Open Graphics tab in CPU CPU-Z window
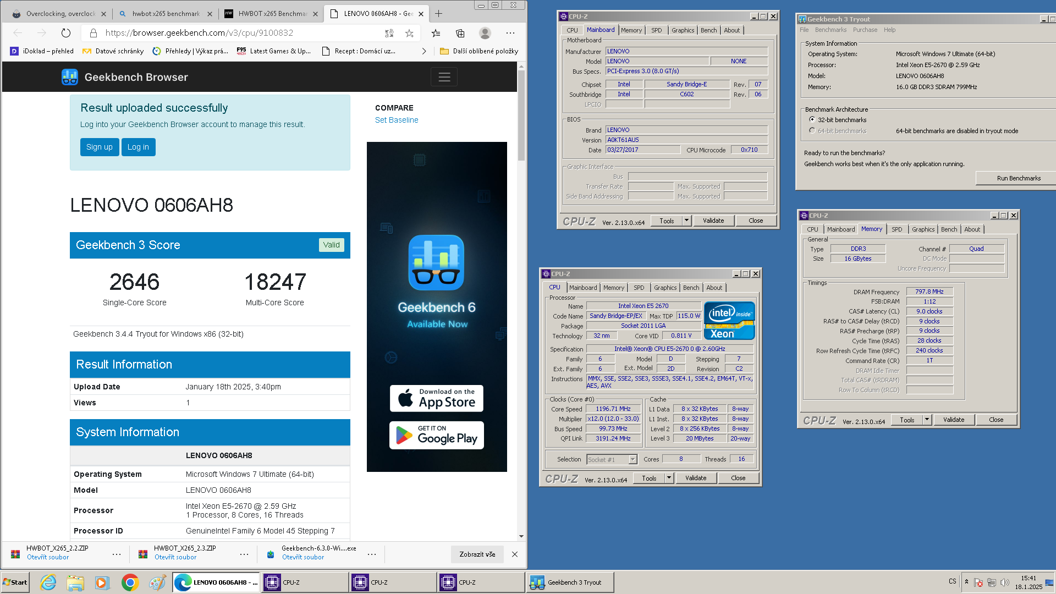 click(x=665, y=288)
